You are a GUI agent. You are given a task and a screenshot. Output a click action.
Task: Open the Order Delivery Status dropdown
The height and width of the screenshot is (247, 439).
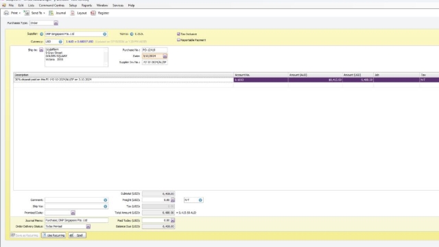point(88,226)
